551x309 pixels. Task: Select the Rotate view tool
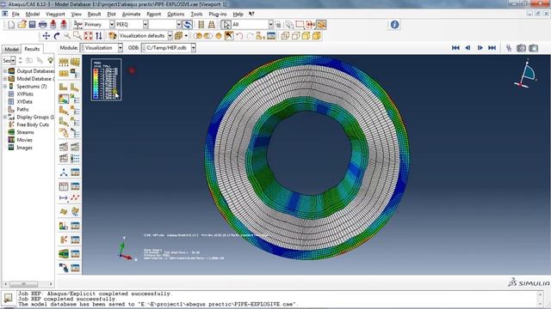click(57, 36)
